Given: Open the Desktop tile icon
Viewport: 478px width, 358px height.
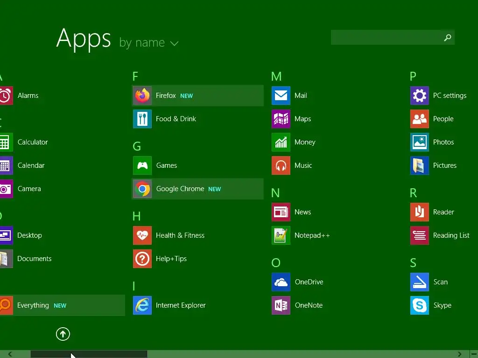Looking at the screenshot, I should (6, 235).
